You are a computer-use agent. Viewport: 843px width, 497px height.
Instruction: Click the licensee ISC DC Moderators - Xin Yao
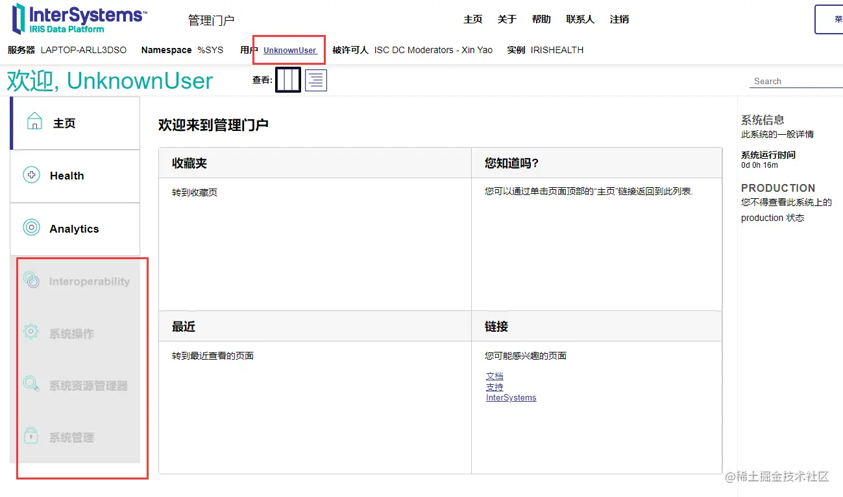pyautogui.click(x=434, y=50)
